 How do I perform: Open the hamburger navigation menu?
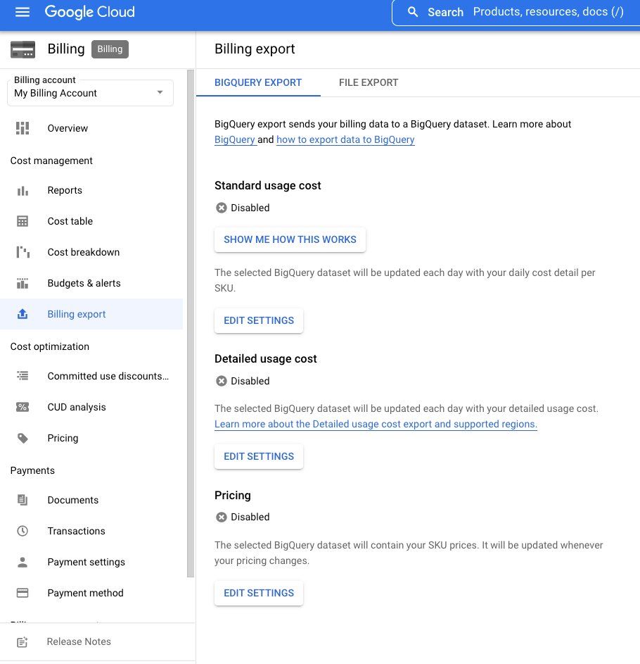pyautogui.click(x=23, y=12)
